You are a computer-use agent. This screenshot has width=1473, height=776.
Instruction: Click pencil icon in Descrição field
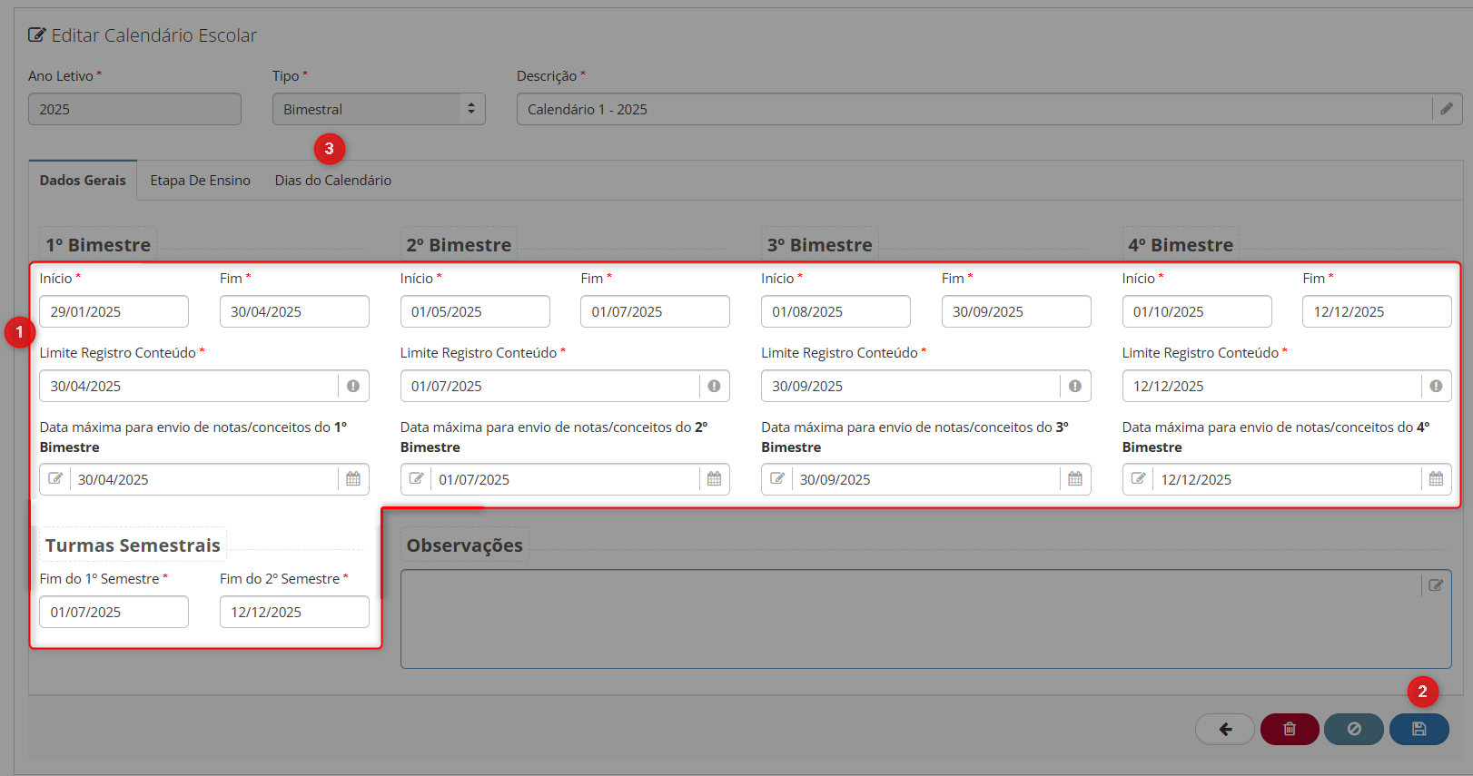pyautogui.click(x=1447, y=109)
